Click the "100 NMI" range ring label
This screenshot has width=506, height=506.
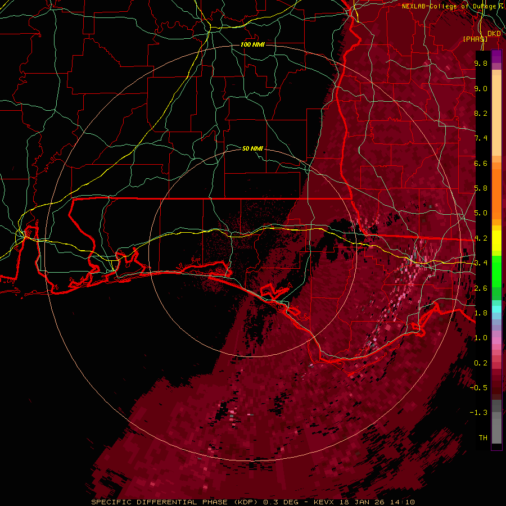(x=252, y=44)
